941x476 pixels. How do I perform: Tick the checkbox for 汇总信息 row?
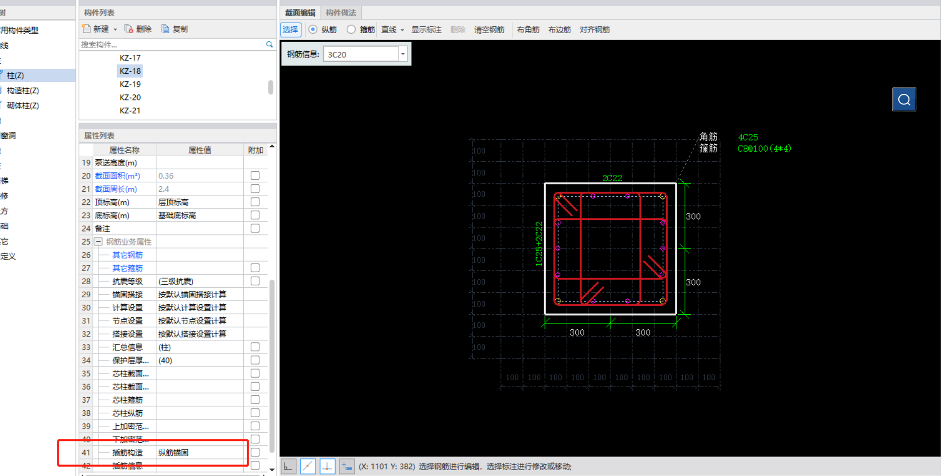(255, 347)
